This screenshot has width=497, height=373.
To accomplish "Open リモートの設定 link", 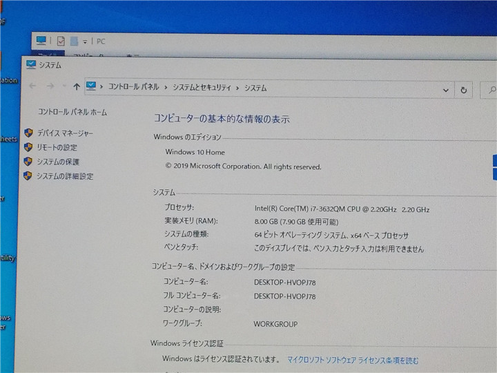I will (57, 148).
